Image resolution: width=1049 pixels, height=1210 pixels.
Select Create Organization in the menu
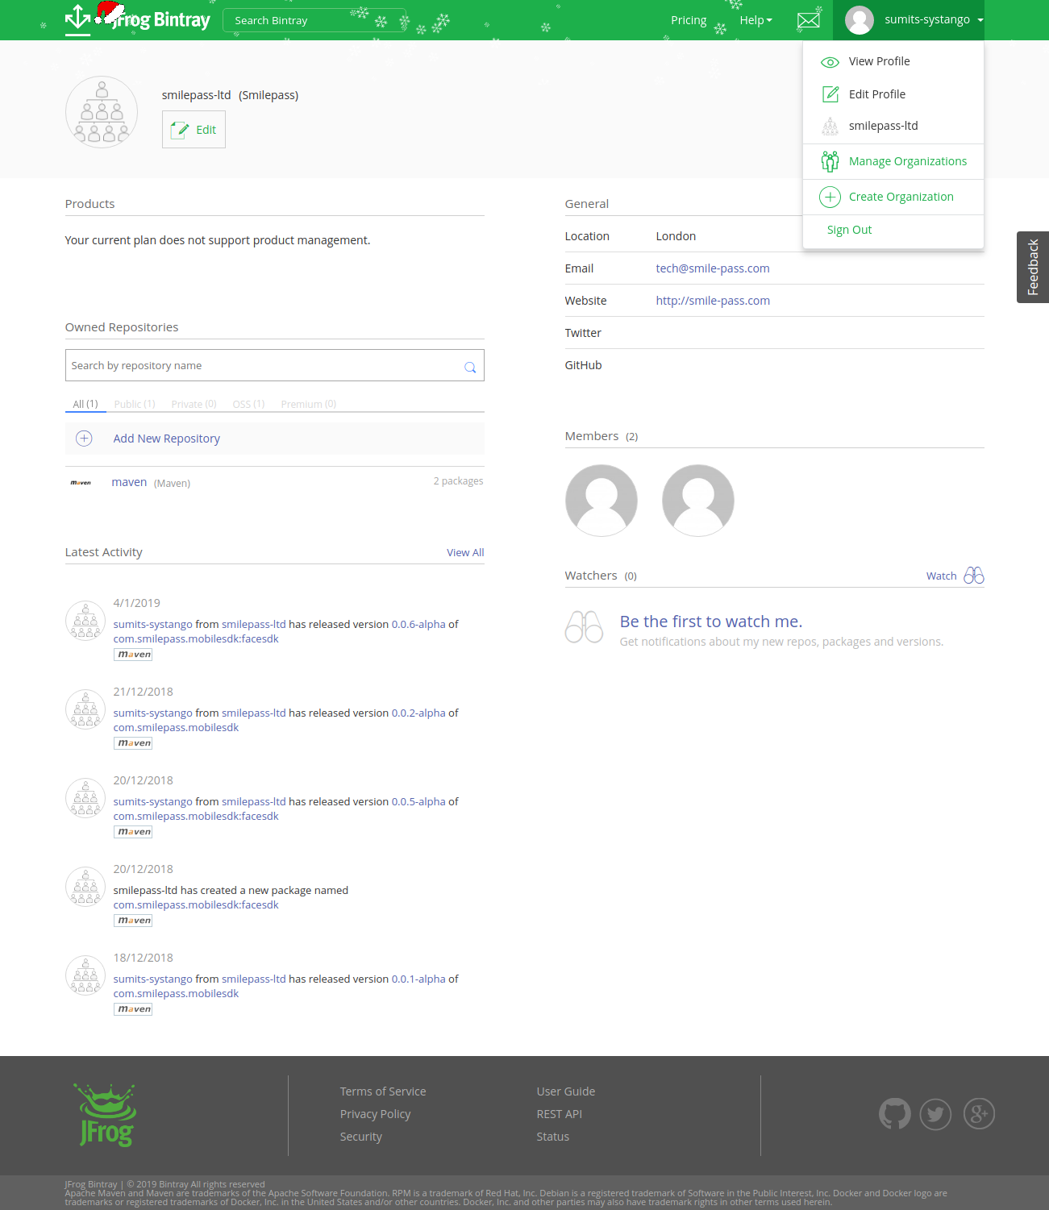pos(901,197)
